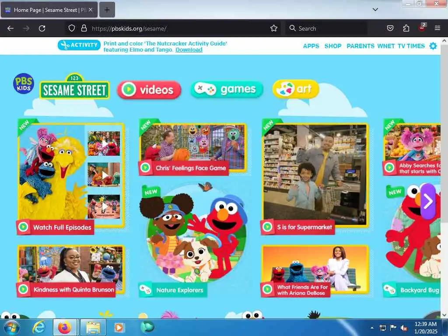Open APPS in the top navigation
The image size is (448, 336).
point(311,46)
